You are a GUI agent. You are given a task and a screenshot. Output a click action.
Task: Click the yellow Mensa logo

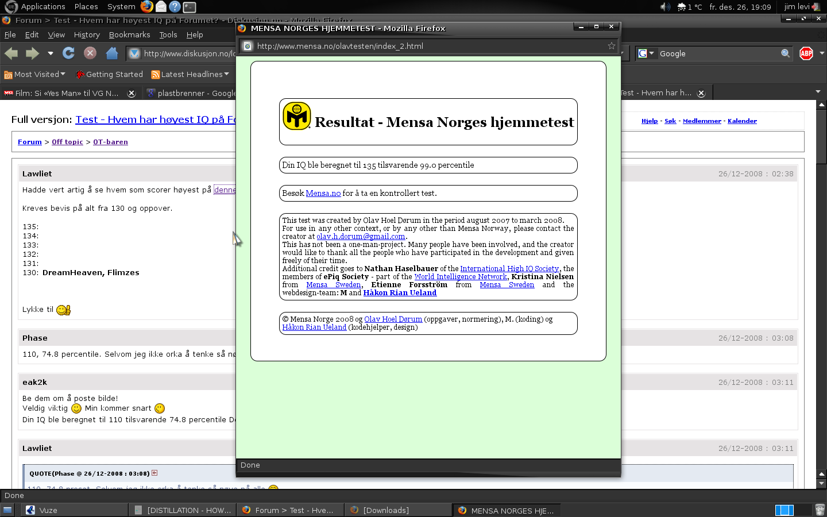click(297, 116)
